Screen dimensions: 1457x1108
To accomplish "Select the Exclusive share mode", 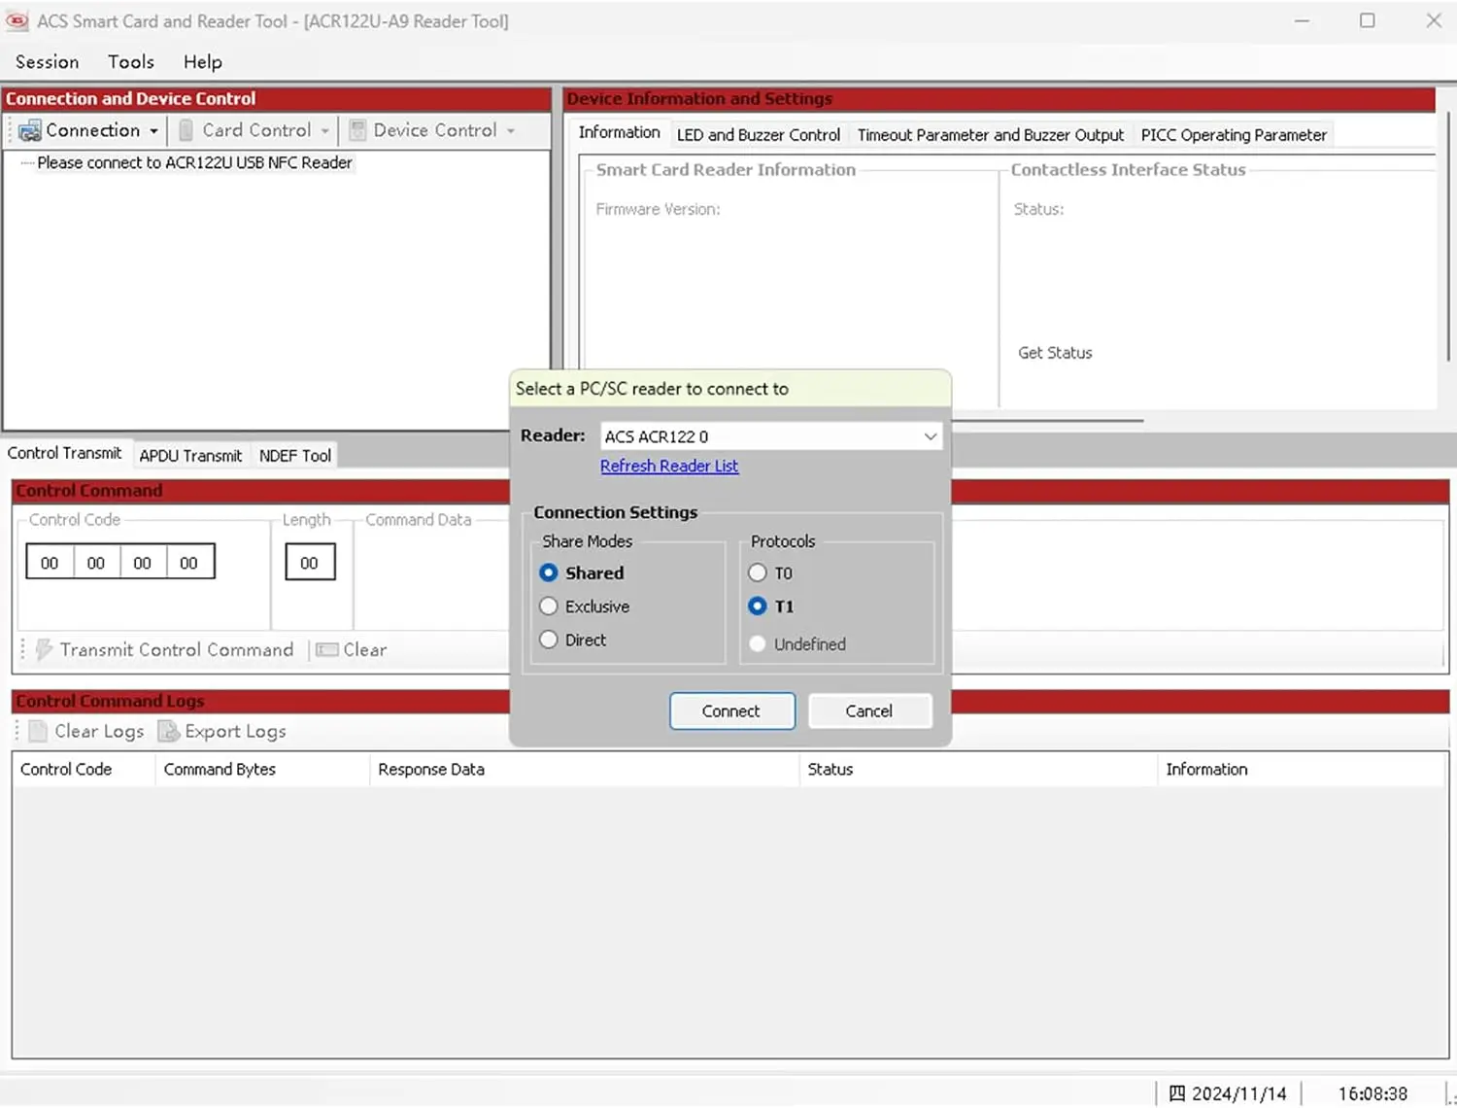I will click(x=549, y=606).
